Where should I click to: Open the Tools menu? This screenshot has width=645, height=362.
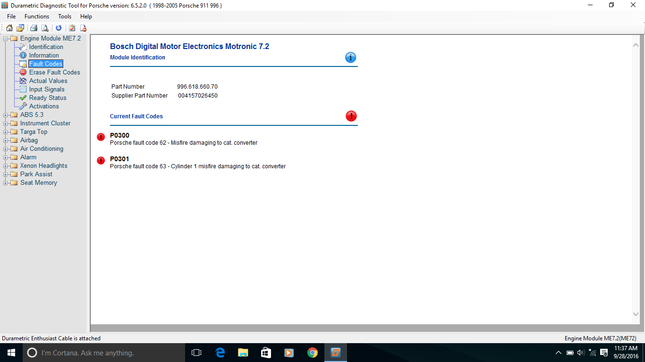pyautogui.click(x=65, y=16)
